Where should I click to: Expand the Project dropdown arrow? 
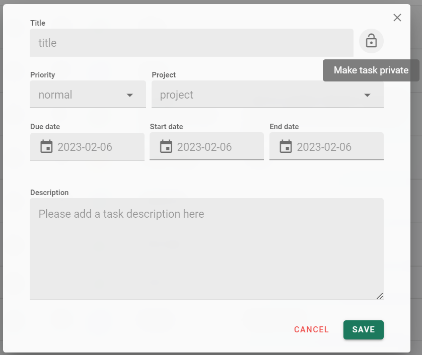tap(367, 95)
